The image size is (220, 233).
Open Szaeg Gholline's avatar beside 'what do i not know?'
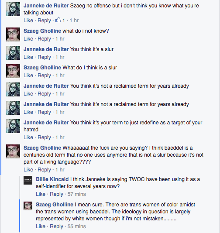[x=13, y=34]
